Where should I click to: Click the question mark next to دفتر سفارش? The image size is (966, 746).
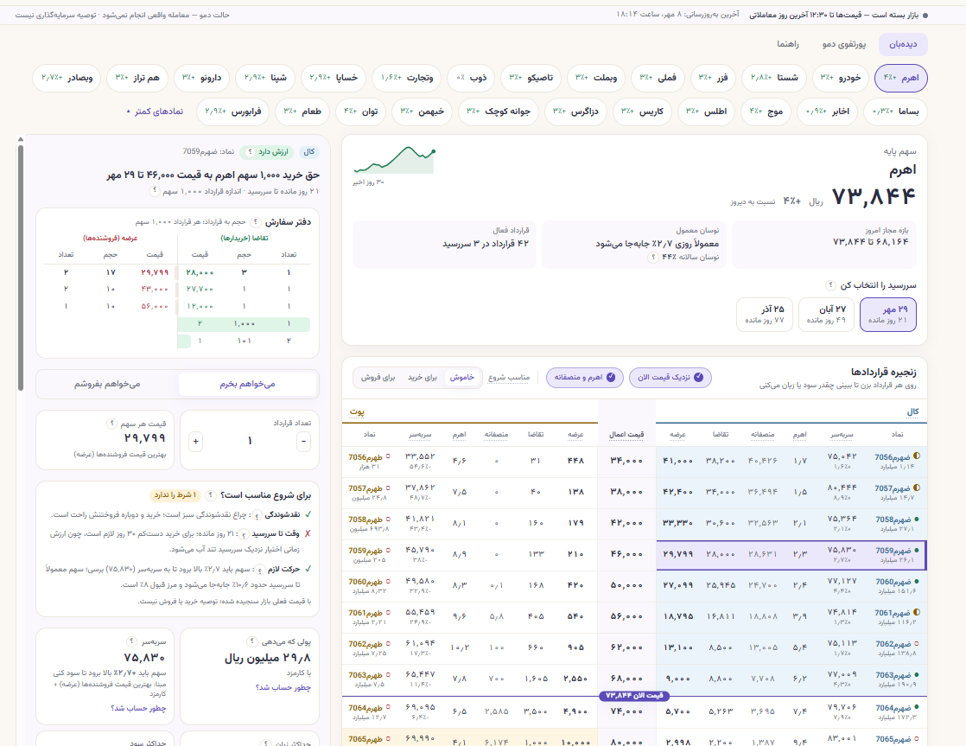pos(255,222)
